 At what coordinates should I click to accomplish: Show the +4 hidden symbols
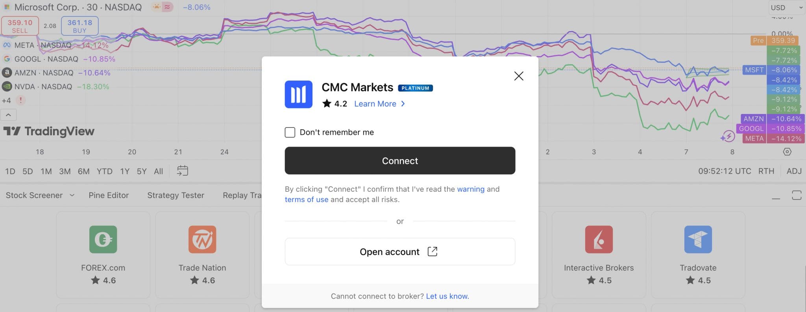click(6, 101)
